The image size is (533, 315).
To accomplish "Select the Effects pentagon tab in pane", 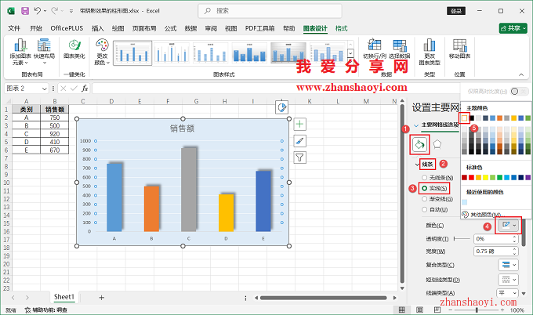I will click(437, 144).
